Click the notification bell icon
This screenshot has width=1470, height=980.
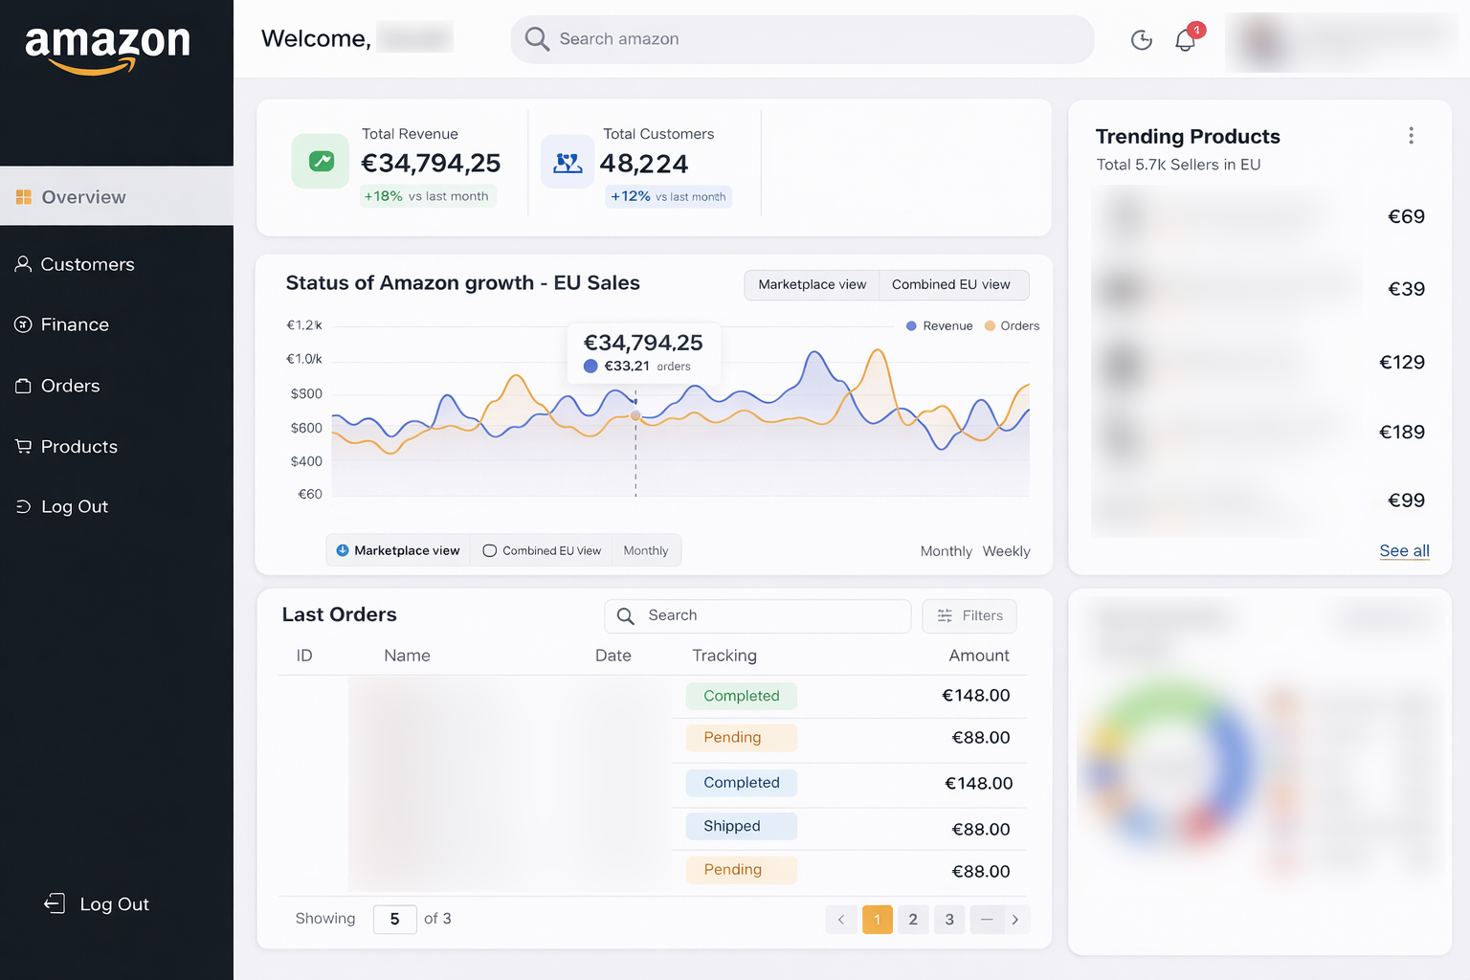1185,40
